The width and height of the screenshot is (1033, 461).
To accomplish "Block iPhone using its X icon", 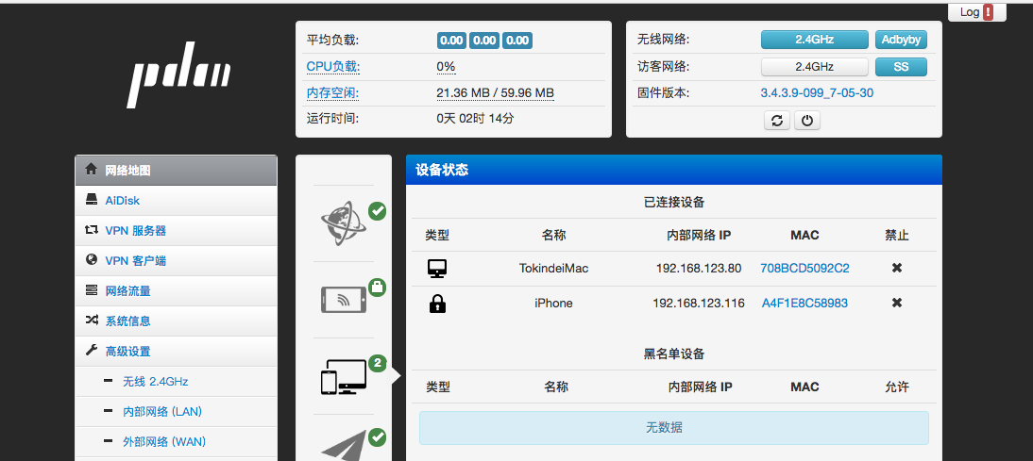I will click(x=896, y=304).
